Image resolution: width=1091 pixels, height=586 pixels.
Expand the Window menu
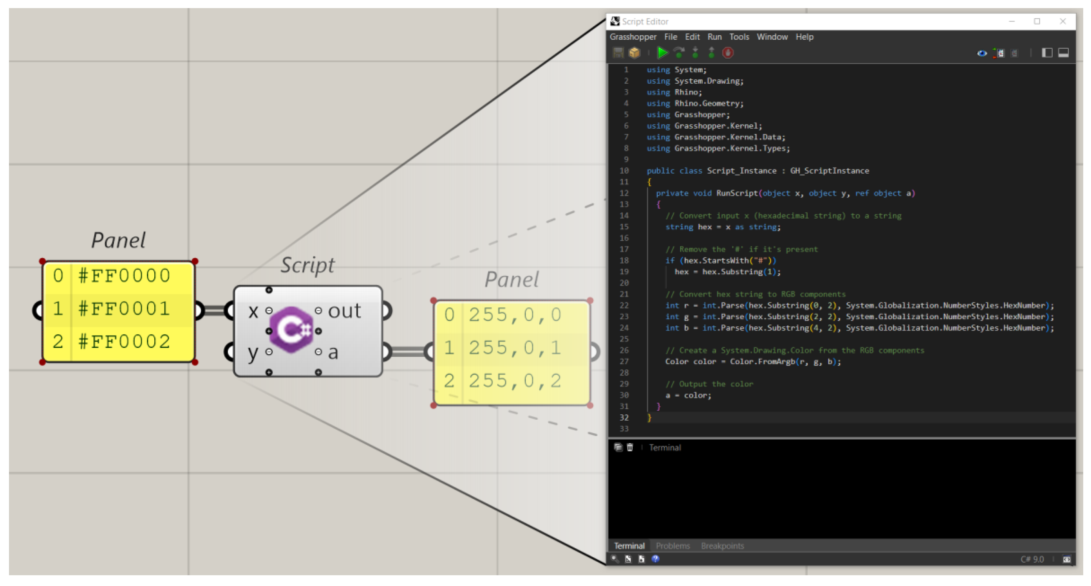772,37
